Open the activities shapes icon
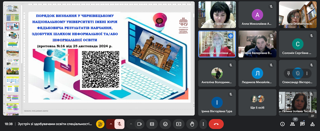The height and width of the screenshot is (131, 320). [312, 124]
